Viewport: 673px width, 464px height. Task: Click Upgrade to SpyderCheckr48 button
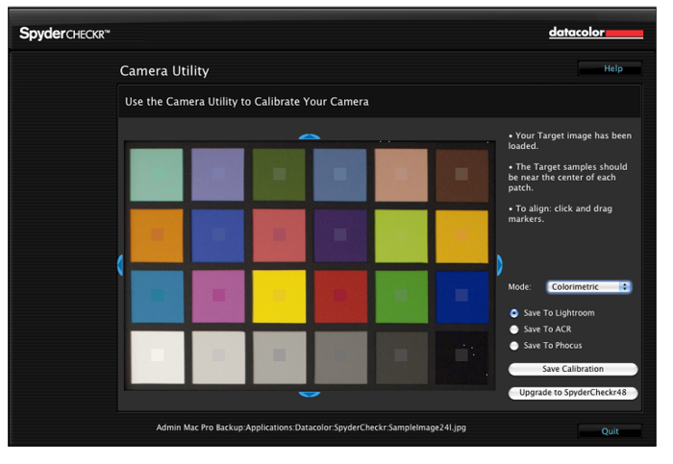[573, 393]
